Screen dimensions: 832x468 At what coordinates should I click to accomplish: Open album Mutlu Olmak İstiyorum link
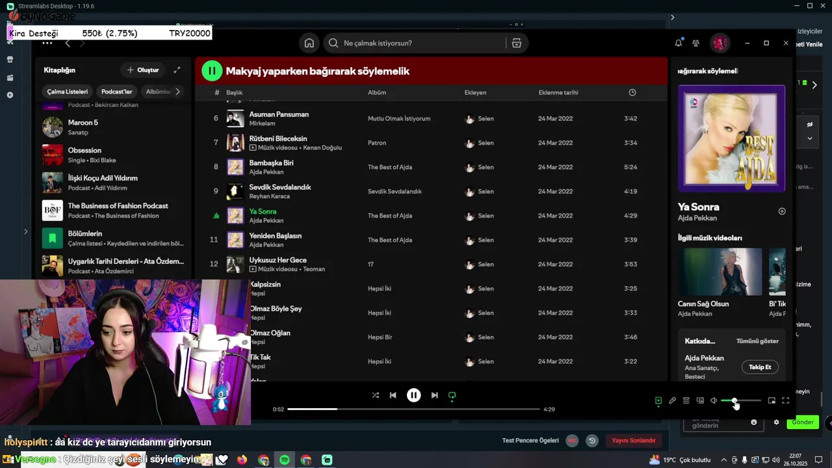click(x=399, y=118)
